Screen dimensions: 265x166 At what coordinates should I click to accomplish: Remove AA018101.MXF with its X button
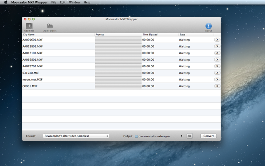(x=217, y=53)
